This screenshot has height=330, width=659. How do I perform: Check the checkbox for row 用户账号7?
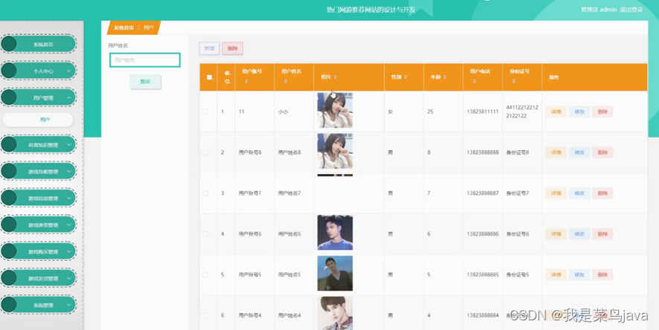(x=206, y=193)
